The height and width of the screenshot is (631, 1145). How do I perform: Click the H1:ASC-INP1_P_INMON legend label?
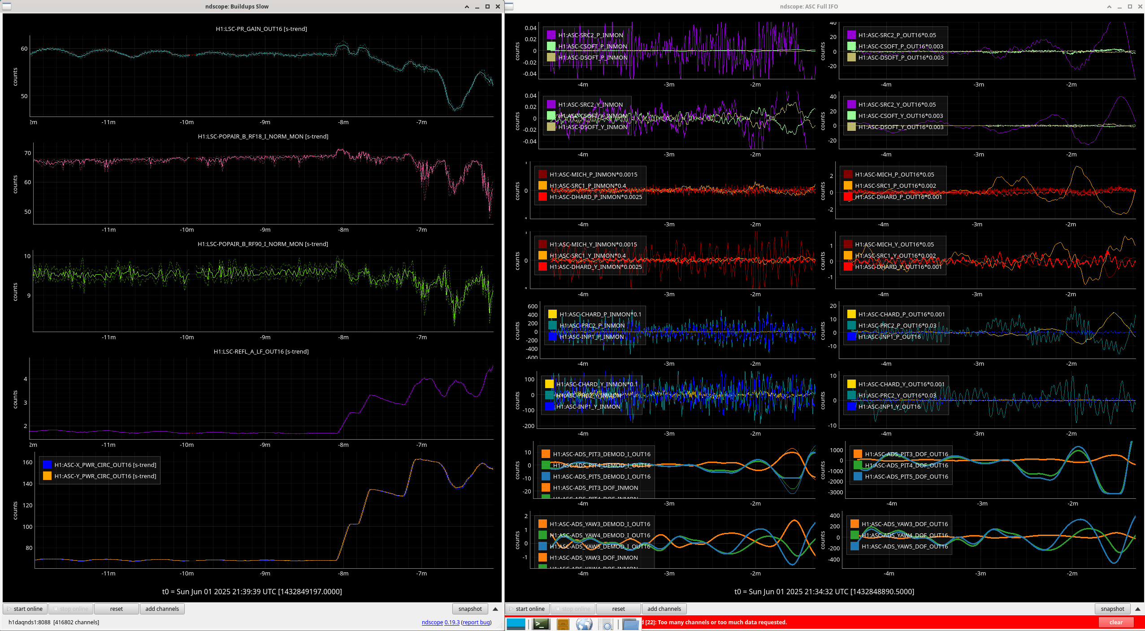tap(592, 337)
